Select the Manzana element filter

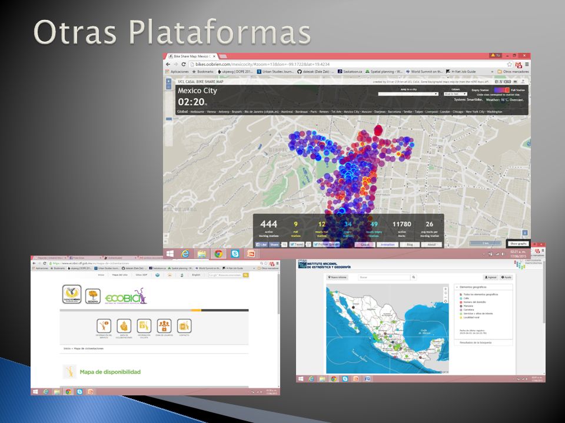466,305
